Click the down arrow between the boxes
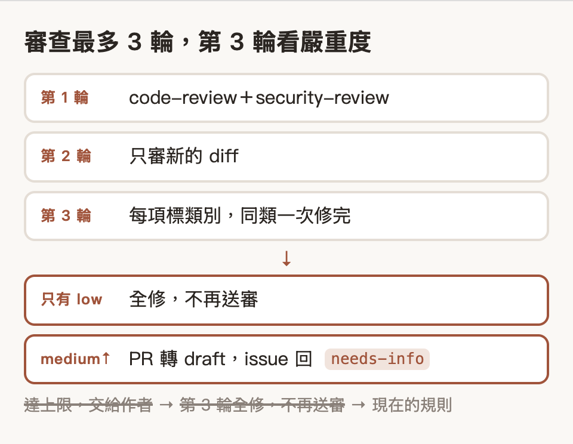The image size is (573, 444). tap(286, 258)
